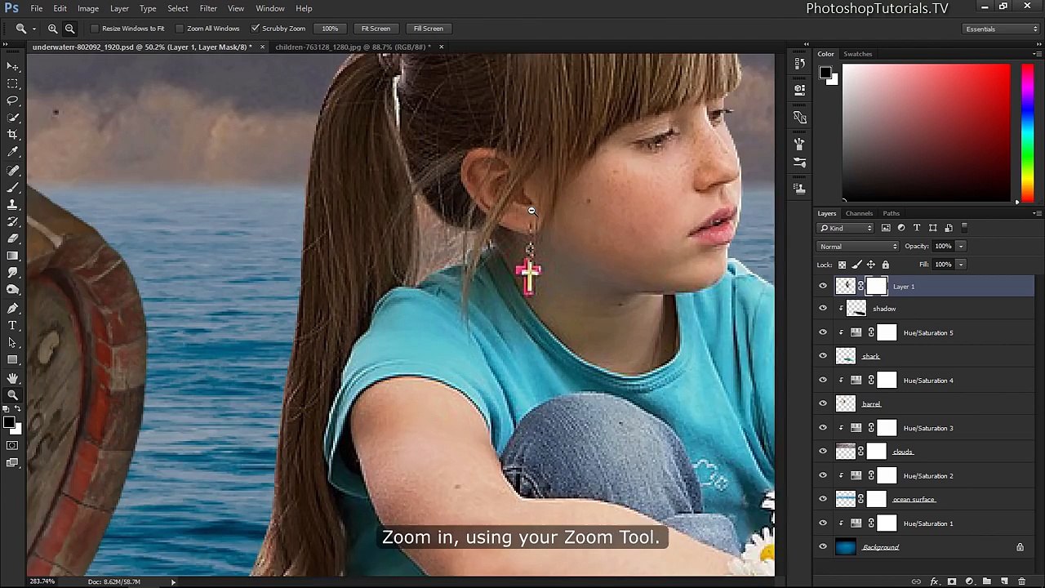Open the Window menu
1045x588 pixels.
tap(270, 8)
